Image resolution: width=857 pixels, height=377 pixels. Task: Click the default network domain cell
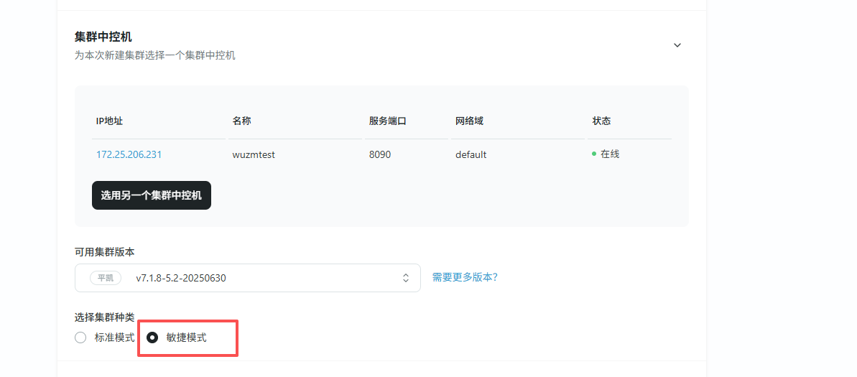point(471,154)
